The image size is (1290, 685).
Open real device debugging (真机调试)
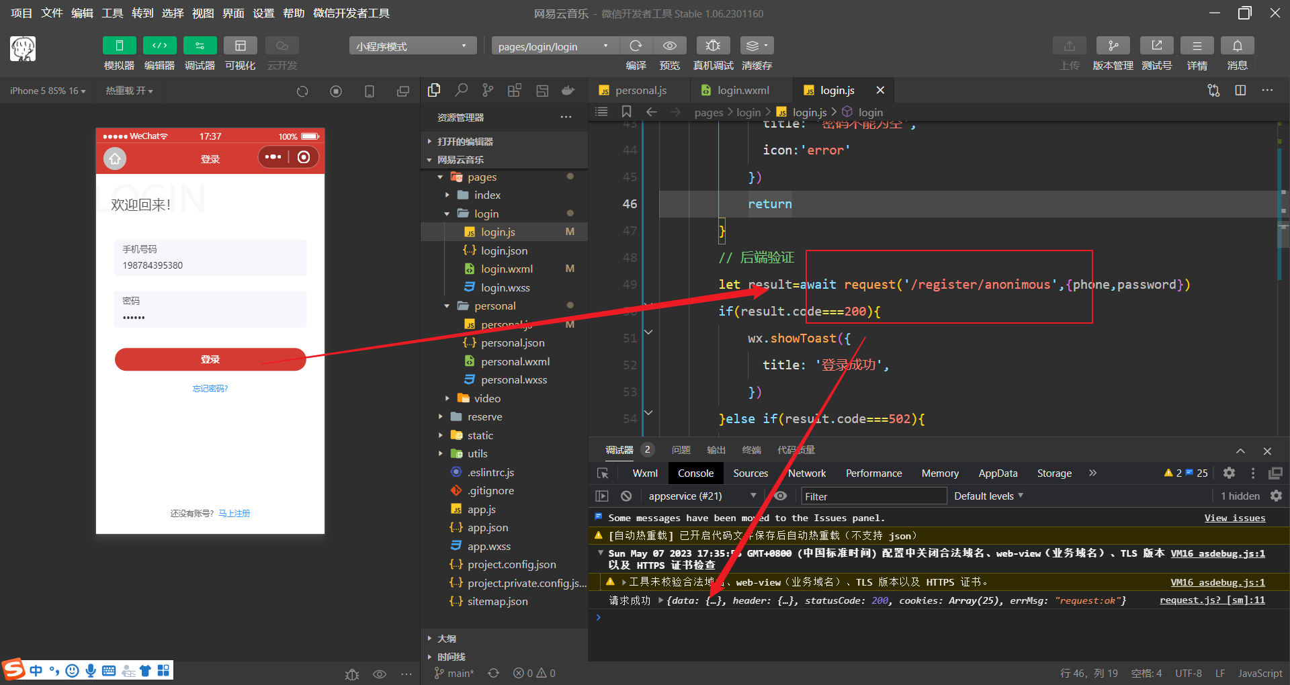point(713,46)
